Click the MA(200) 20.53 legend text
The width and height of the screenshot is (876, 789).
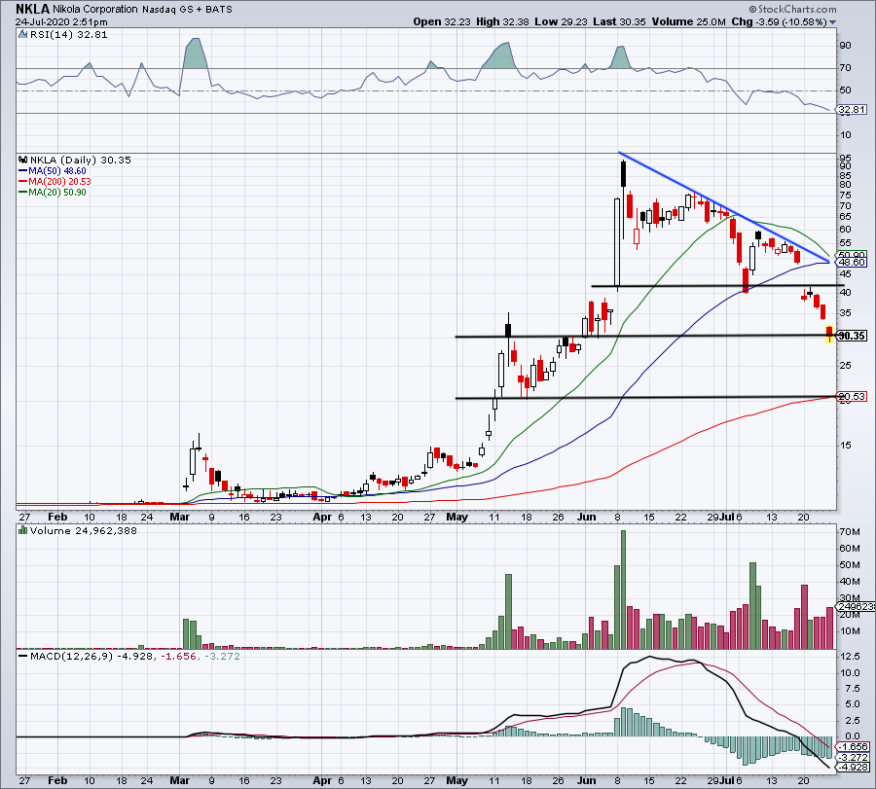click(59, 182)
